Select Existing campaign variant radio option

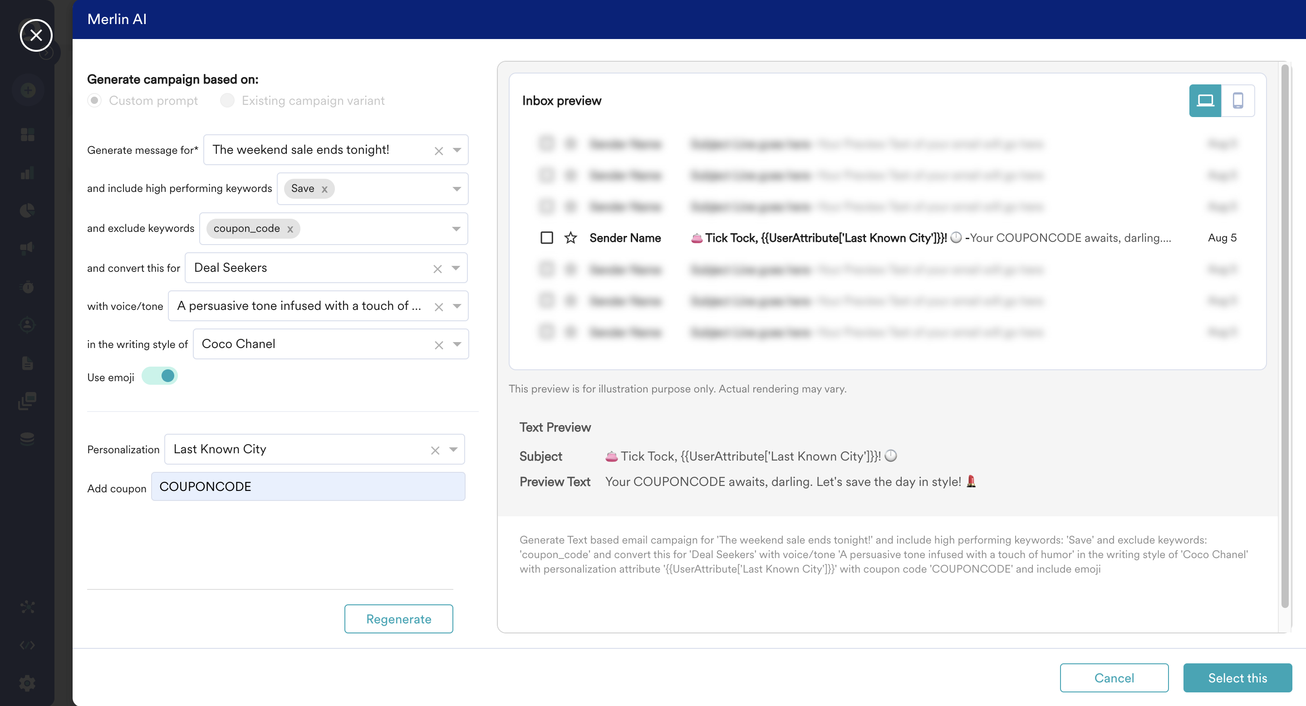pyautogui.click(x=227, y=100)
